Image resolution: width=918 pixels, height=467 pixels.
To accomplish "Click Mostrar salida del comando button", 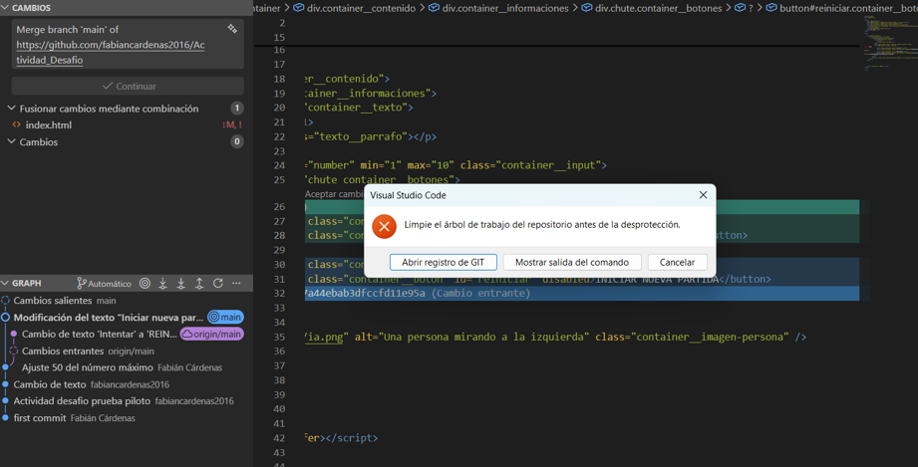I will pyautogui.click(x=572, y=262).
